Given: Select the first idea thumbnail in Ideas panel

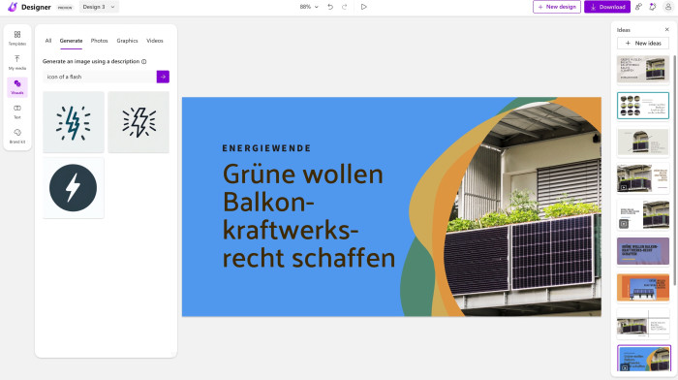Looking at the screenshot, I should pos(643,69).
